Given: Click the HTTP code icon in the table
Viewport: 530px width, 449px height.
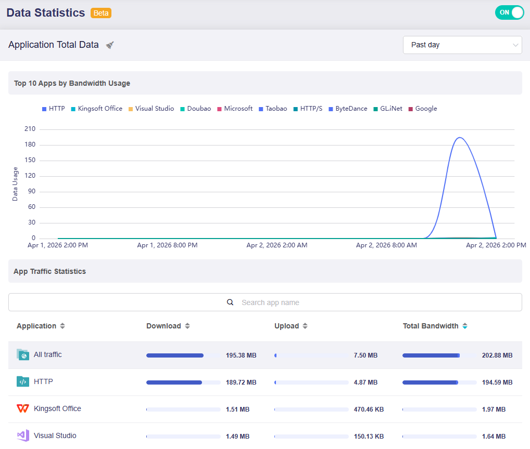Looking at the screenshot, I should click(x=22, y=381).
